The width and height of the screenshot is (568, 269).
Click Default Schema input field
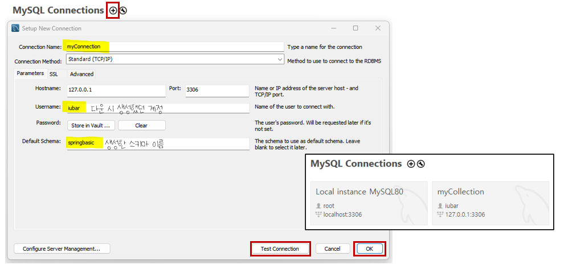[x=158, y=143]
